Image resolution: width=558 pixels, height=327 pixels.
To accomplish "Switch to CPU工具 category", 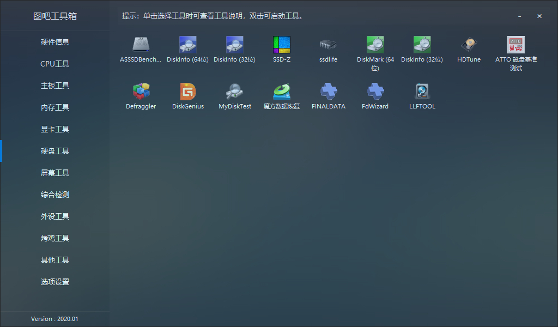I will tap(55, 64).
